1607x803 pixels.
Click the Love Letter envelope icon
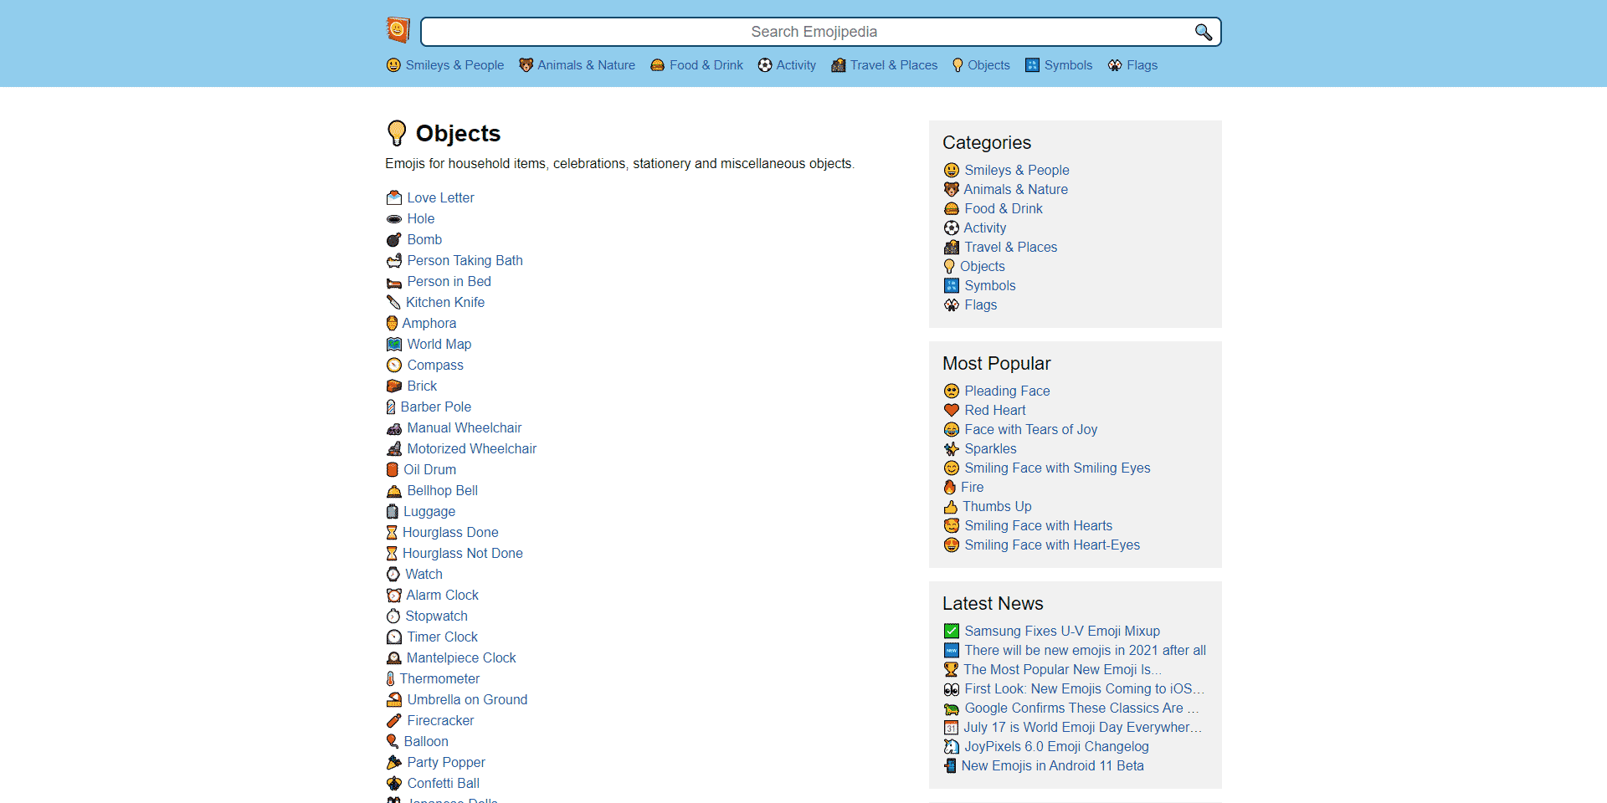394,198
